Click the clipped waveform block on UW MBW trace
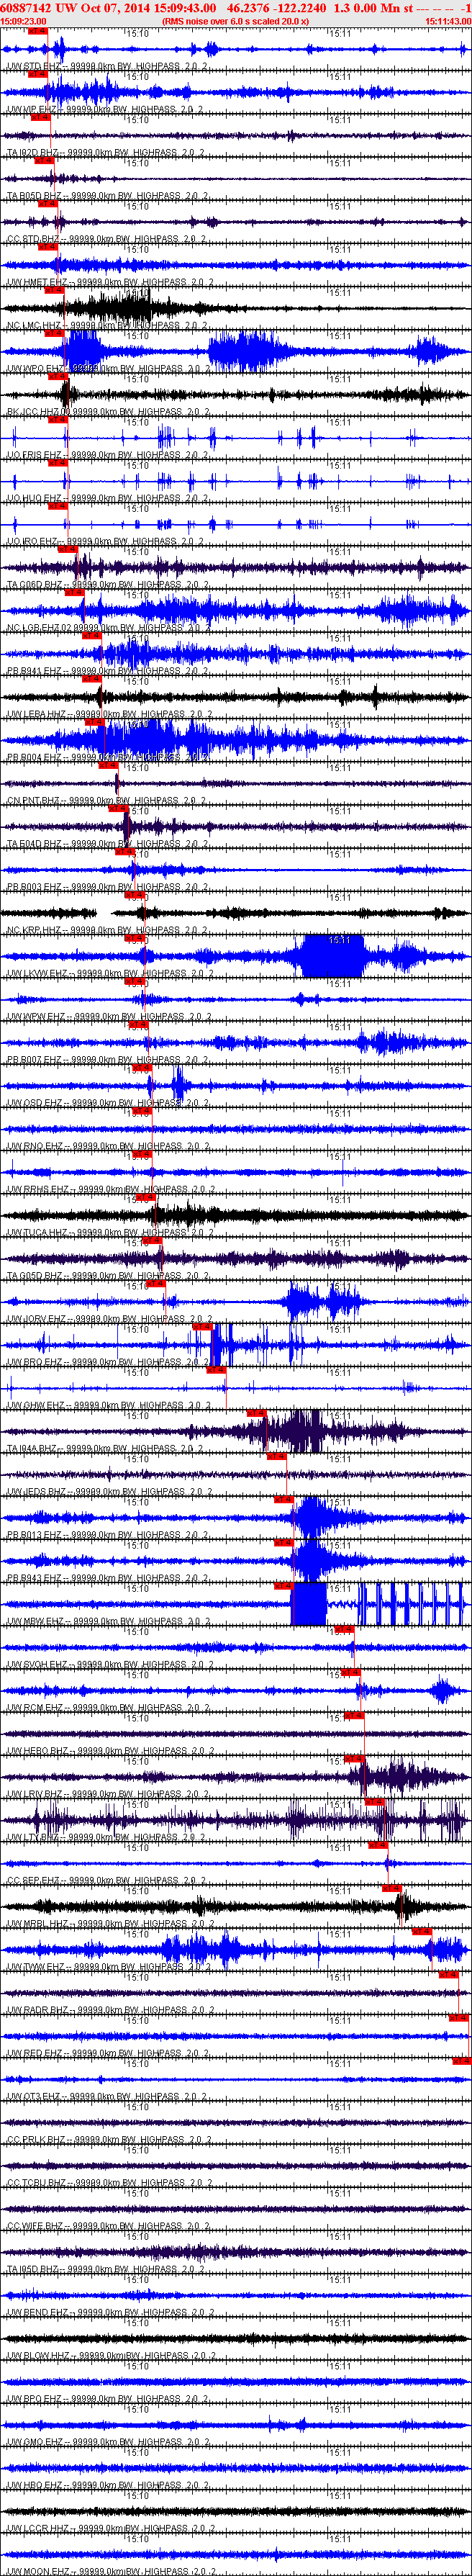472x2576 pixels. tap(308, 1603)
